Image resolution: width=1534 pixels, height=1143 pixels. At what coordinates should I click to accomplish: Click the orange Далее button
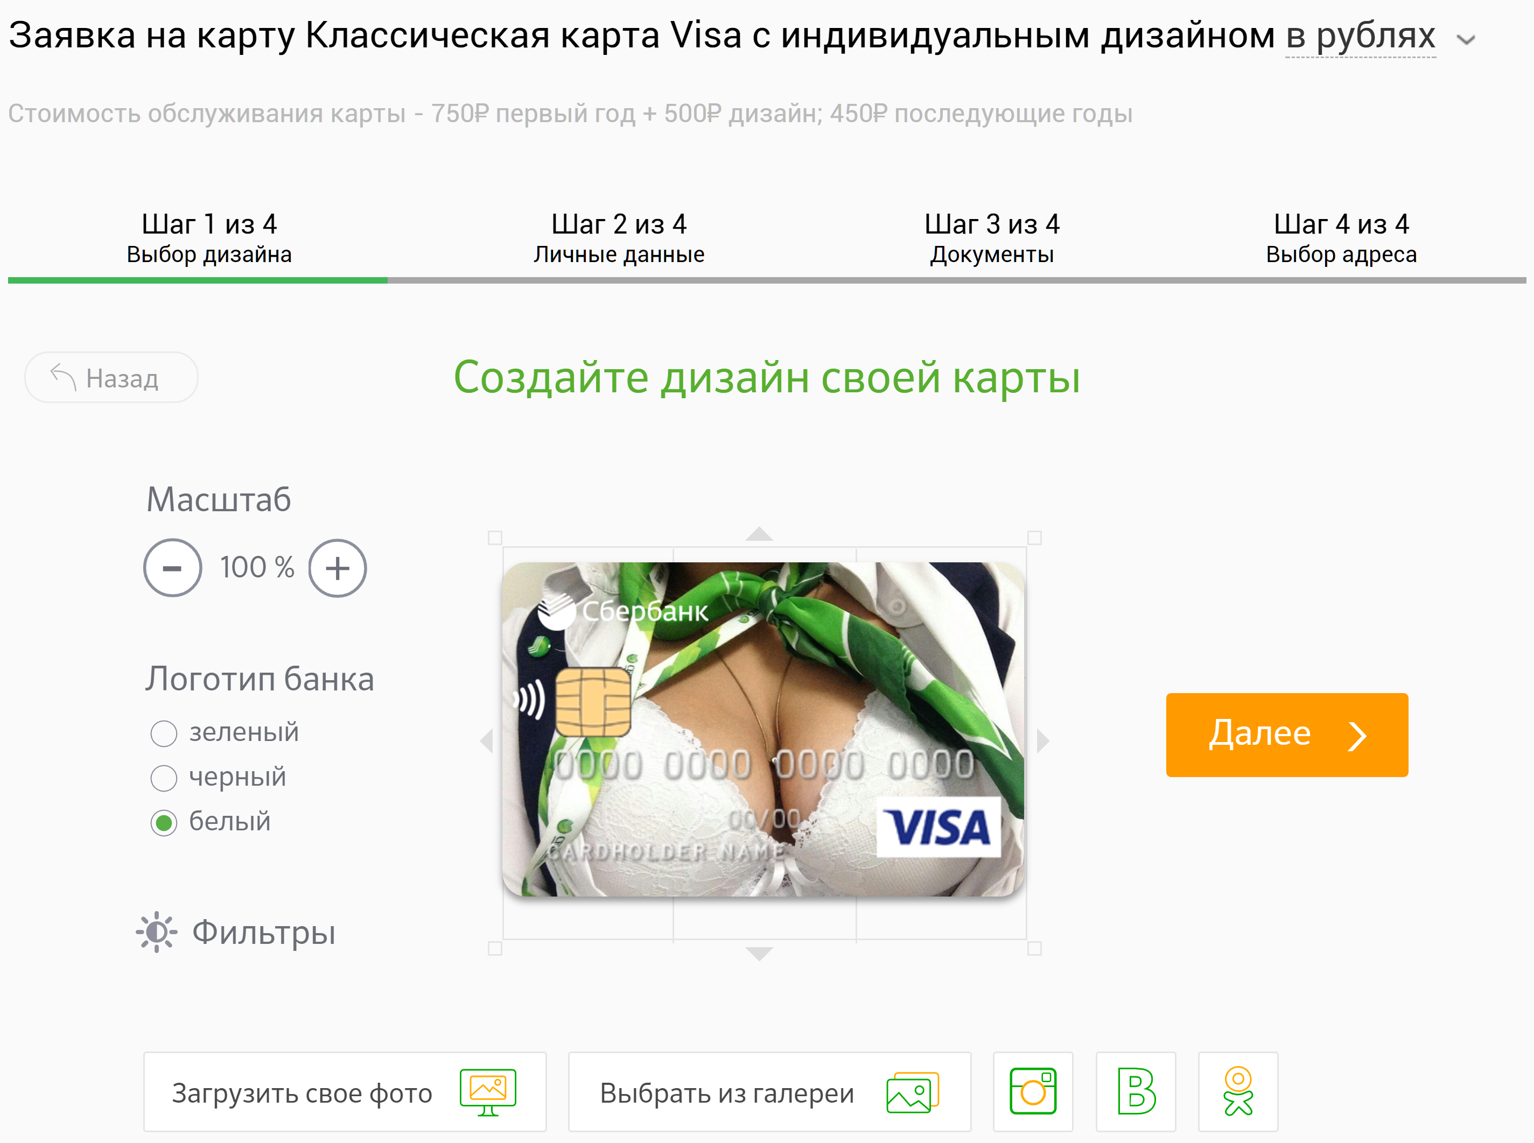coord(1287,735)
